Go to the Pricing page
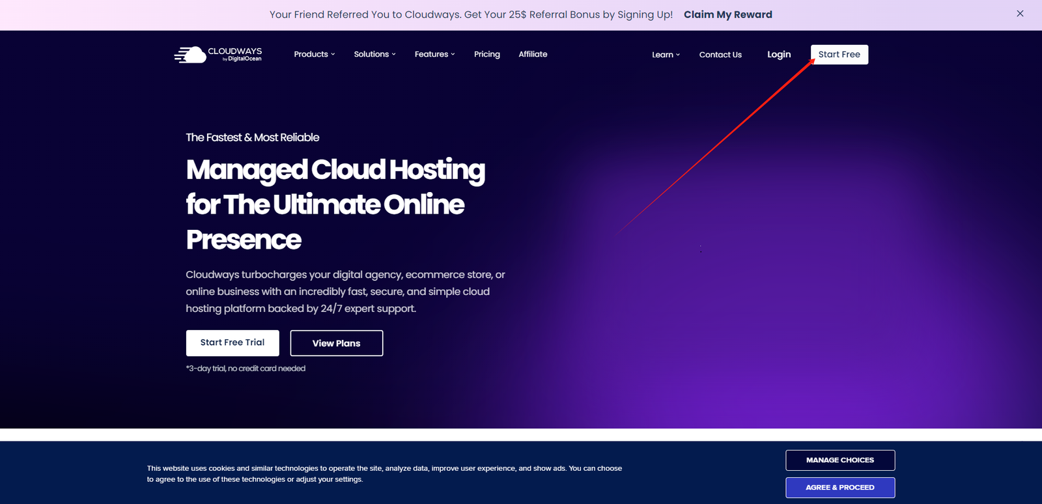The height and width of the screenshot is (504, 1042). click(486, 54)
